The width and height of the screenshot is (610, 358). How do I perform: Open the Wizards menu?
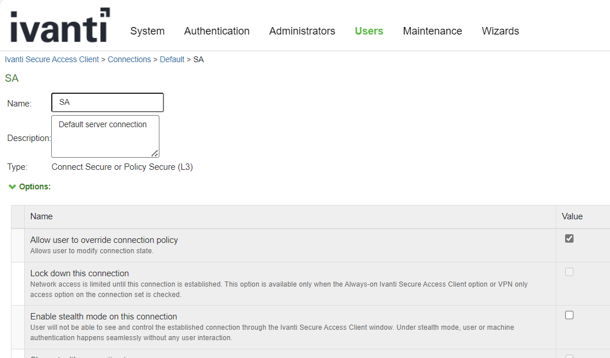pos(500,31)
